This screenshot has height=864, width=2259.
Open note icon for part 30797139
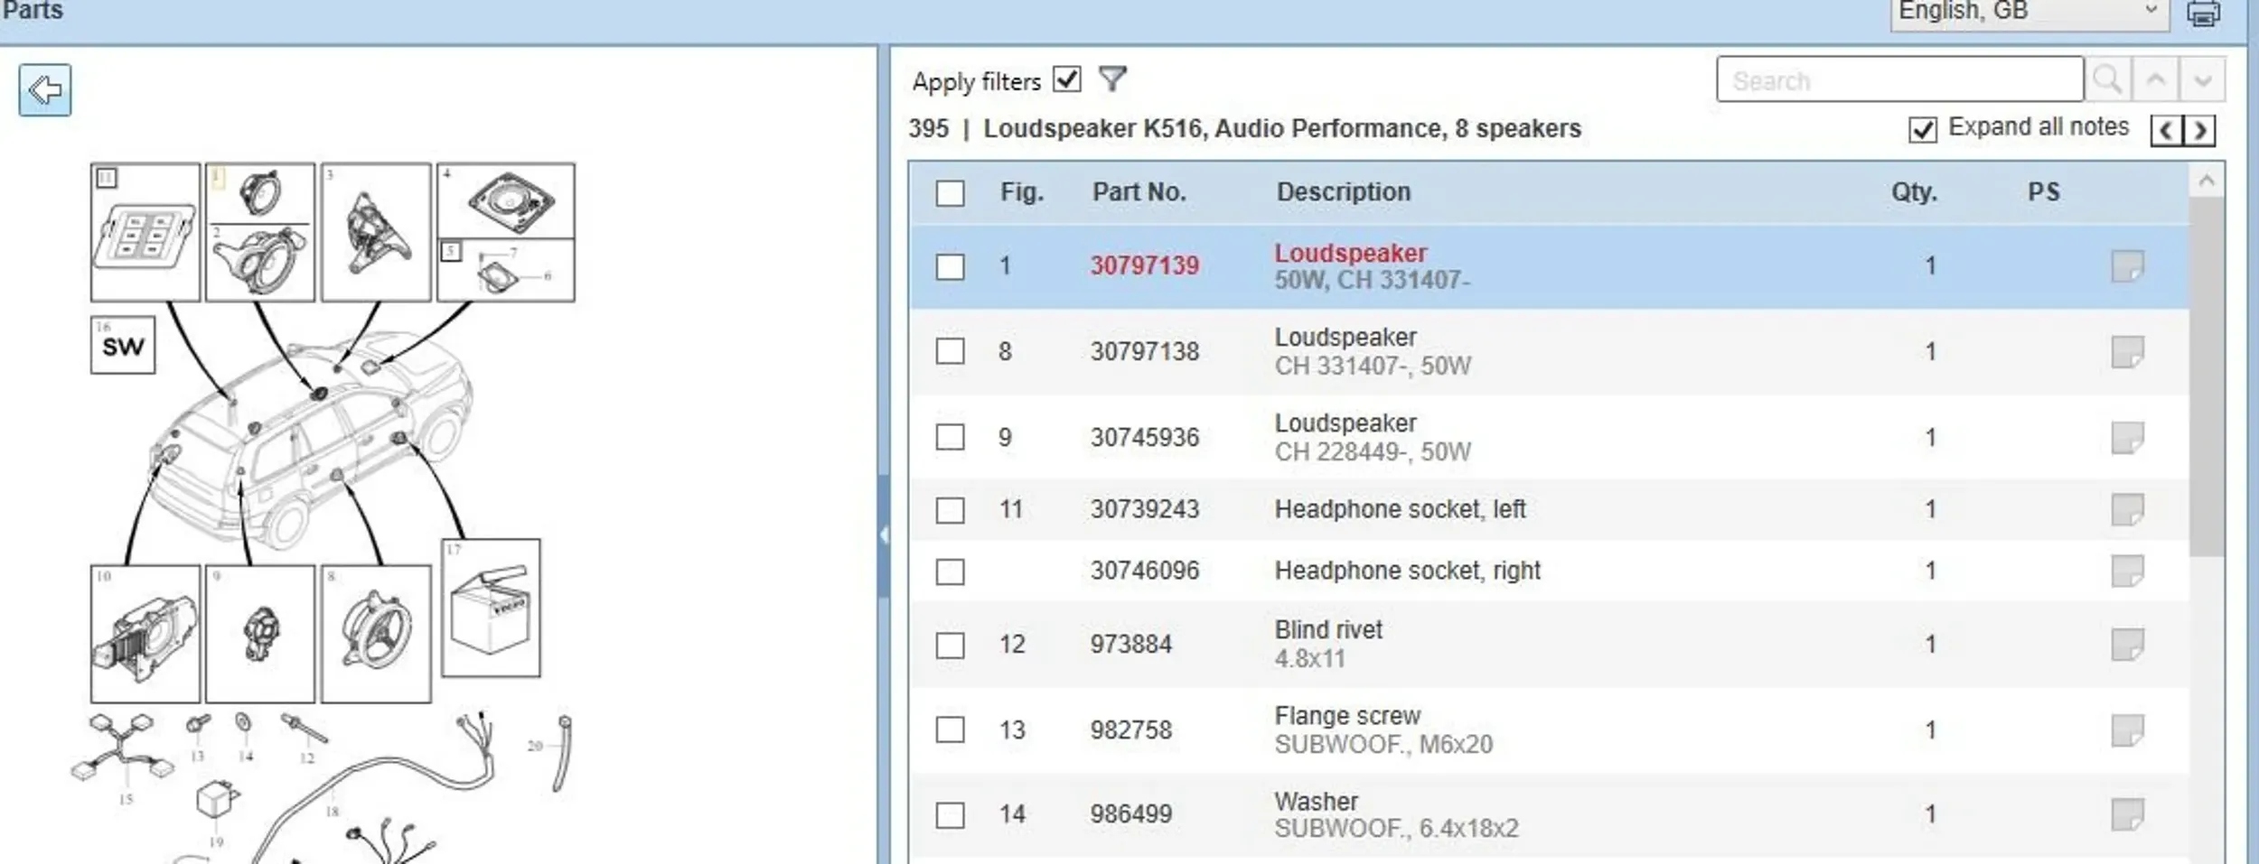(x=2127, y=266)
